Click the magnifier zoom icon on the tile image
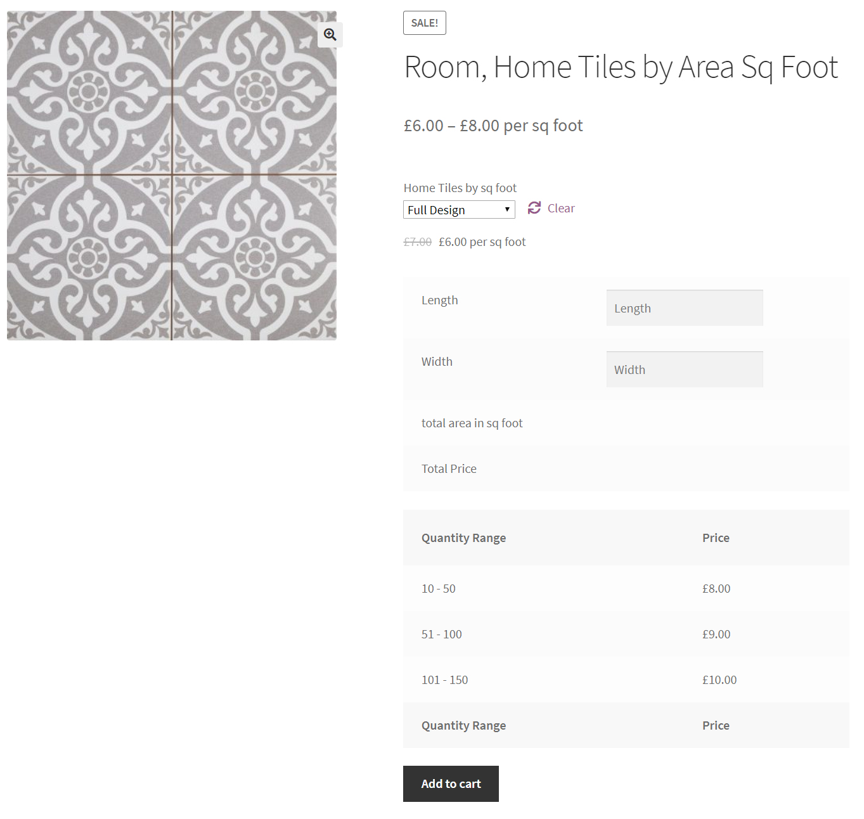 click(x=330, y=35)
